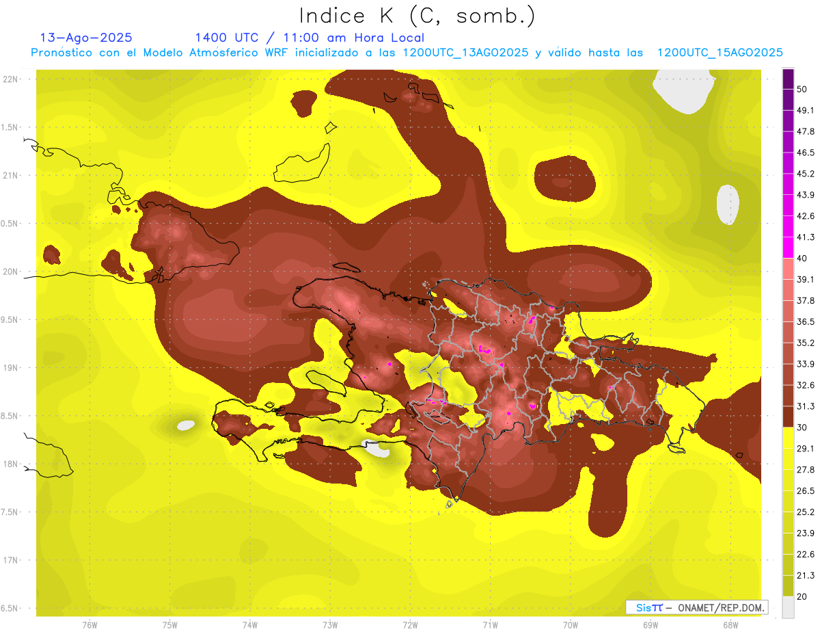Click the legend value '39.1'
Image resolution: width=820 pixels, height=634 pixels.
click(x=806, y=279)
